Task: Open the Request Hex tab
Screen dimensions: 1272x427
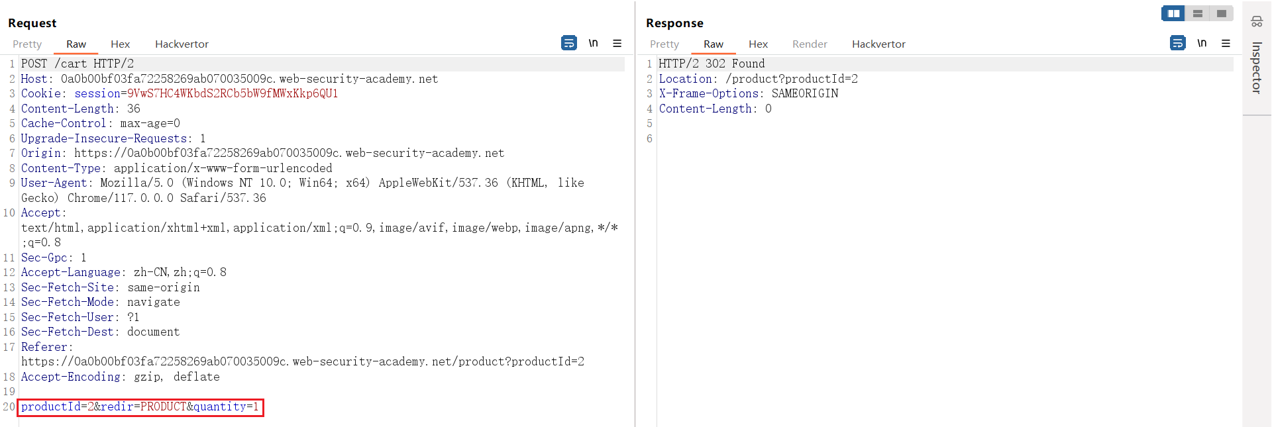Action: 120,44
